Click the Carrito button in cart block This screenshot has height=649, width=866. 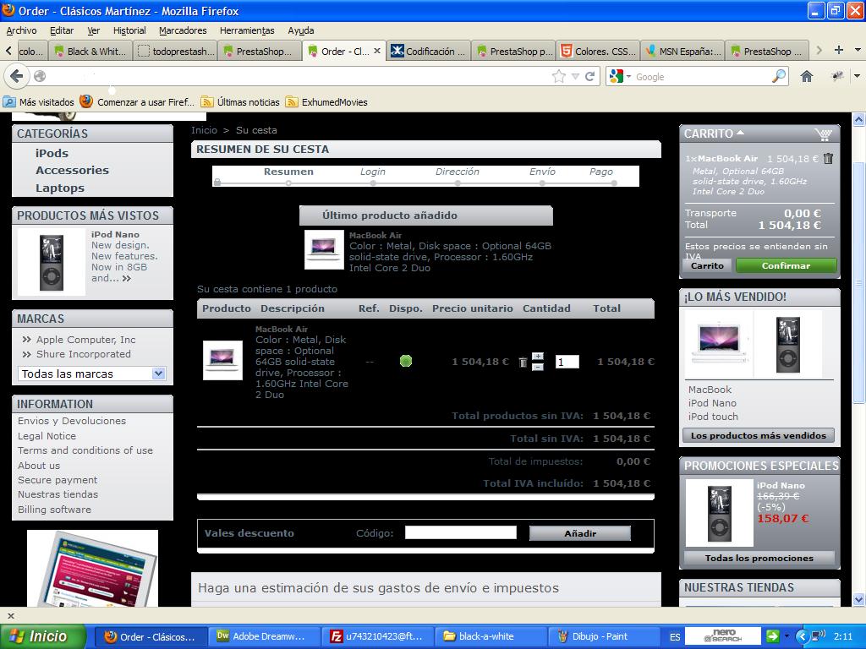point(707,265)
